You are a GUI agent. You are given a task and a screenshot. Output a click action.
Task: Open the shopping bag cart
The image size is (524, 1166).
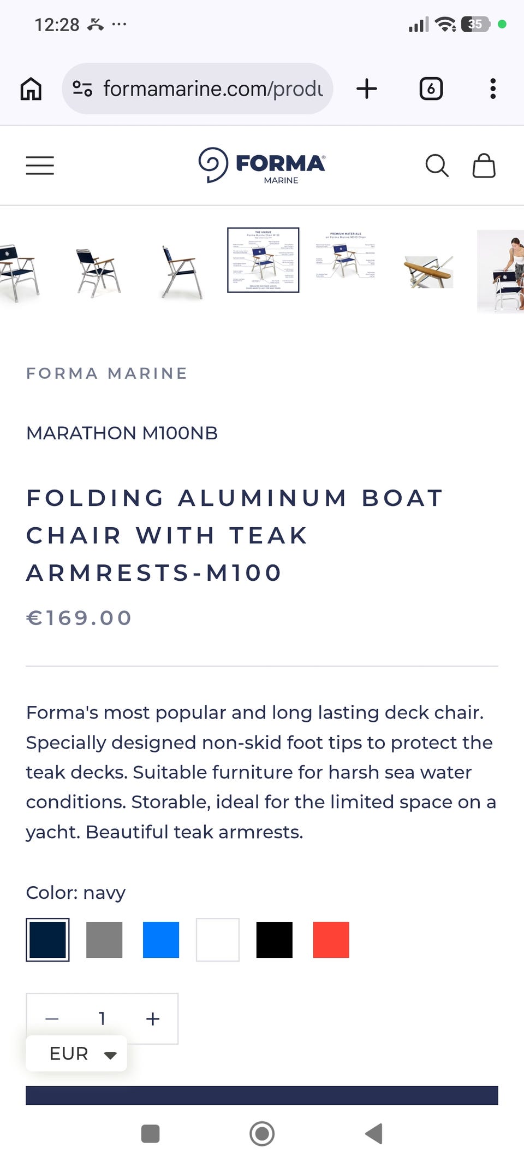[x=484, y=166]
